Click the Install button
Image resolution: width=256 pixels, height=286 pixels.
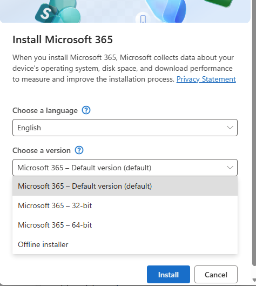click(x=169, y=275)
